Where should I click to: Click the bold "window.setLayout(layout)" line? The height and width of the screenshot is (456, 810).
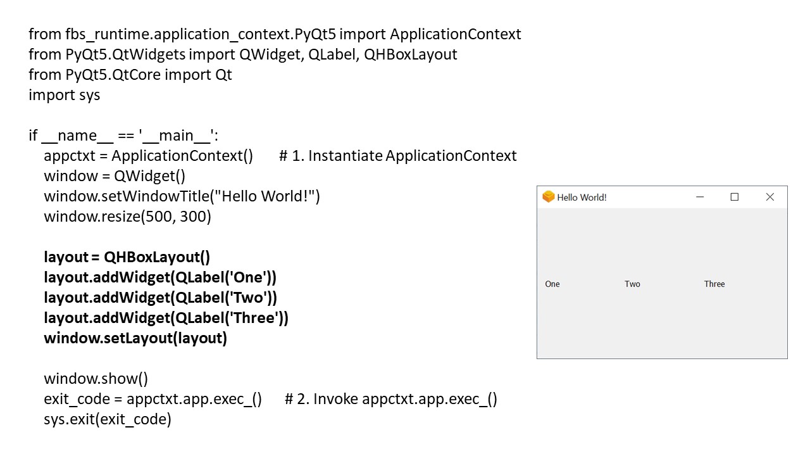[135, 338]
